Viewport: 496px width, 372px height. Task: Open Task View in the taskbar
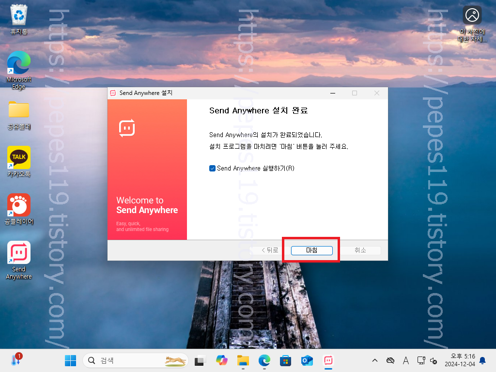pos(199,360)
